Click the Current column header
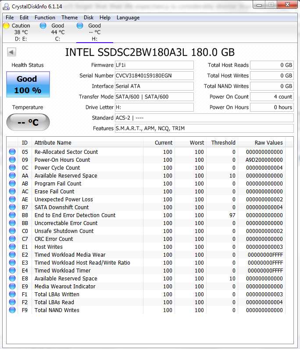This screenshot has width=300, height=349. (159, 143)
